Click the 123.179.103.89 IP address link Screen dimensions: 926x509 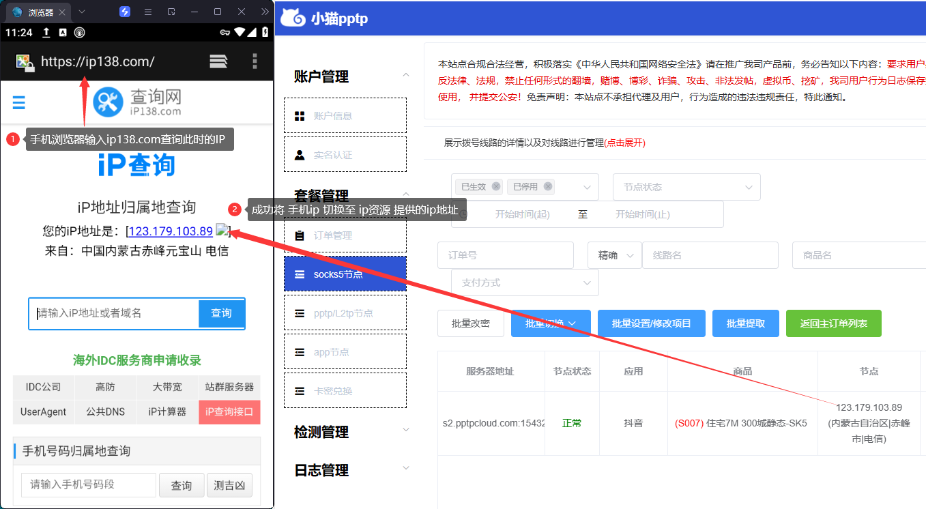pyautogui.click(x=171, y=231)
